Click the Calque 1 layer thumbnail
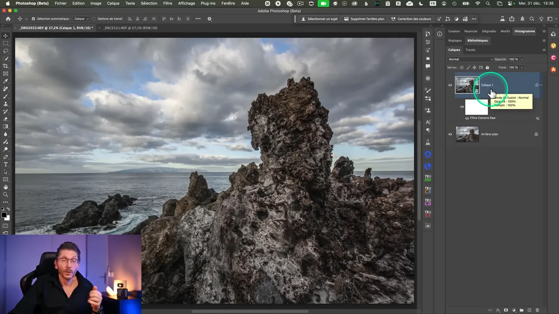Screen dimensions: 559x314 467,85
